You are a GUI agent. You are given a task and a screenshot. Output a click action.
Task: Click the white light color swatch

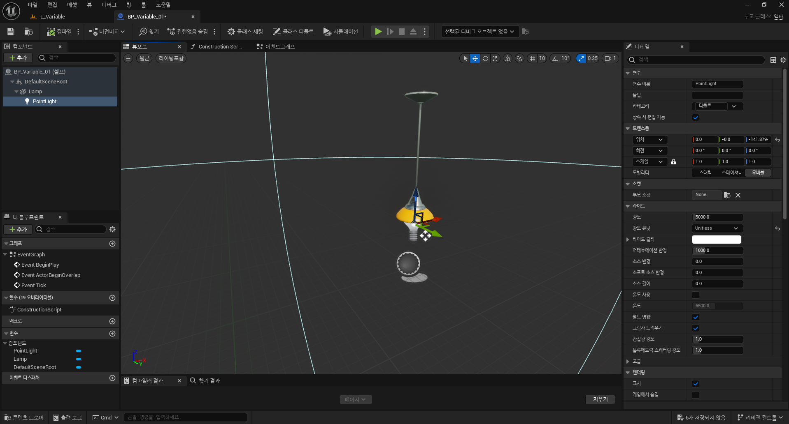(717, 240)
